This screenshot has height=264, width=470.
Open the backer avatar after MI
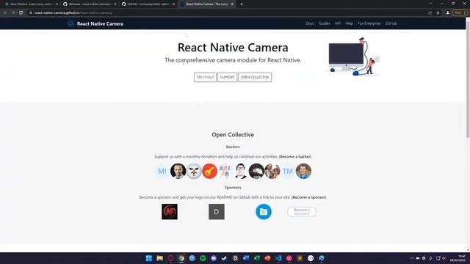[178, 171]
